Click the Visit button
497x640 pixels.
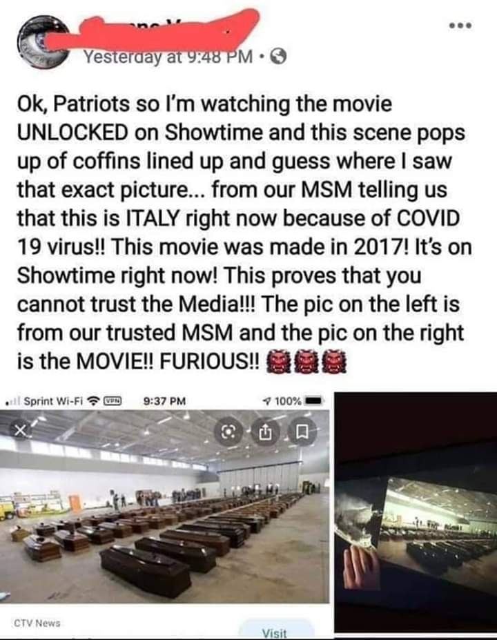tap(275, 632)
